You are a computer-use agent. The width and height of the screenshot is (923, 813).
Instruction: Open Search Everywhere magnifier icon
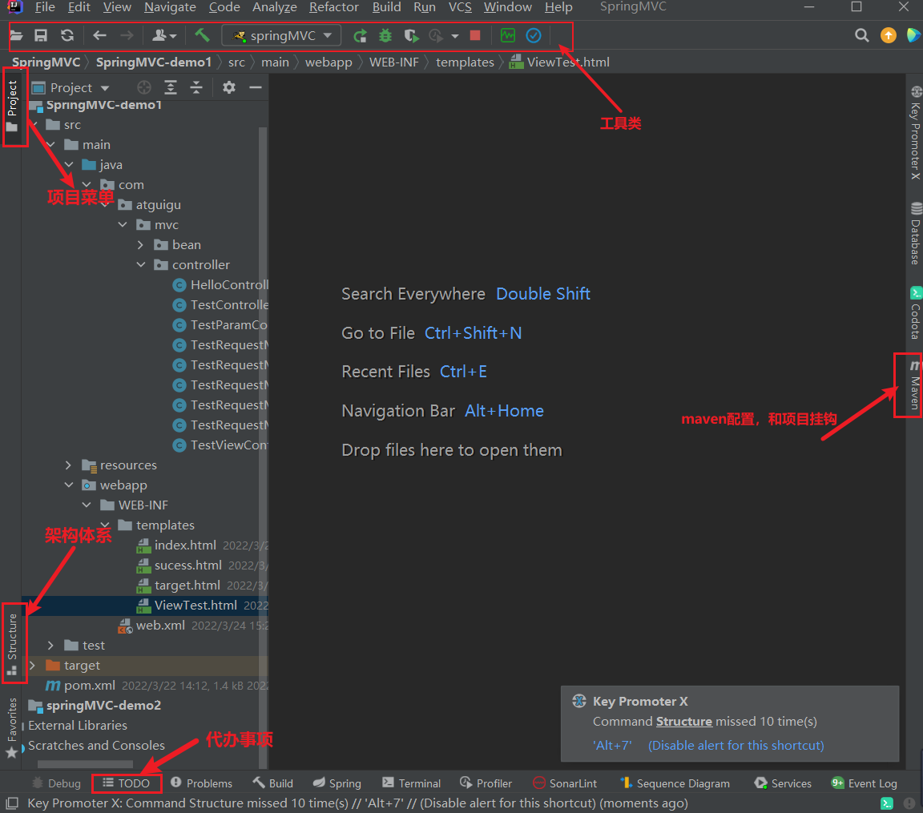[862, 35]
